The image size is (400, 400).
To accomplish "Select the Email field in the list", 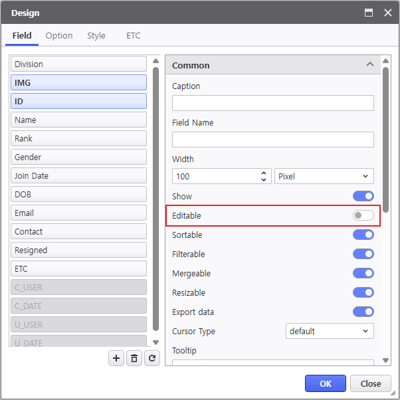I will 78,213.
